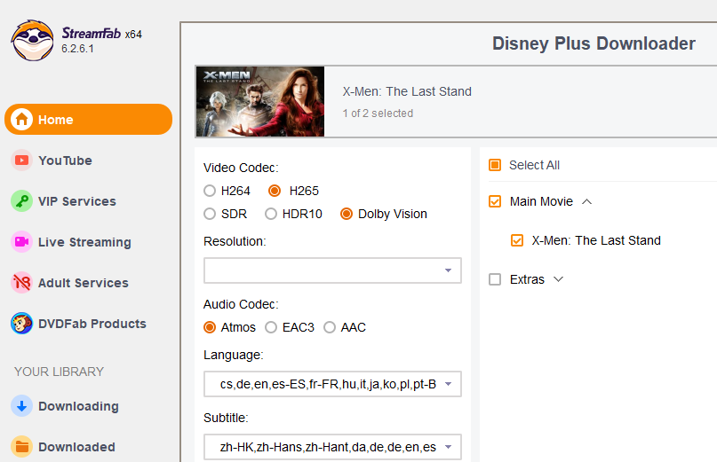This screenshot has height=462, width=717.
Task: Open the Subtitle dropdown
Action: (332, 447)
